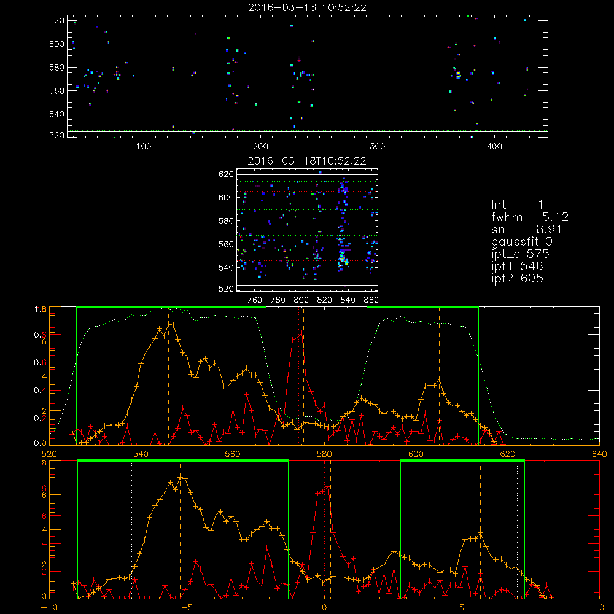Click the 'ipt2 605' text line
The width and height of the screenshot is (614, 614).
(517, 278)
